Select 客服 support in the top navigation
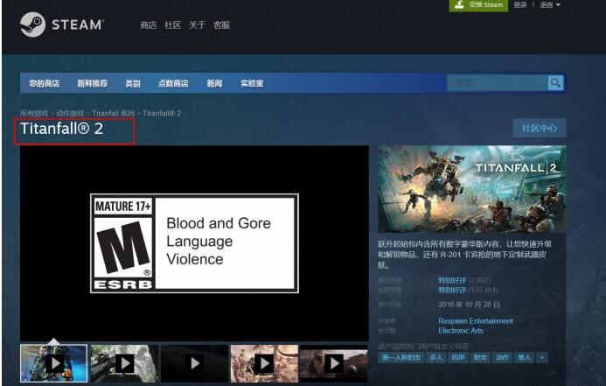The width and height of the screenshot is (606, 386). [221, 25]
